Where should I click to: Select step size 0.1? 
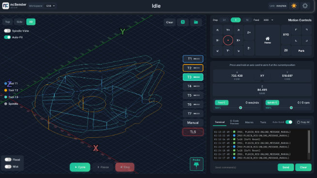tap(224, 20)
